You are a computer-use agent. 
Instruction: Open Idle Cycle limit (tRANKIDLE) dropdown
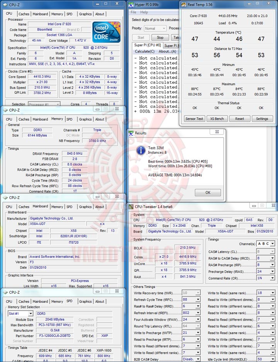273,359
